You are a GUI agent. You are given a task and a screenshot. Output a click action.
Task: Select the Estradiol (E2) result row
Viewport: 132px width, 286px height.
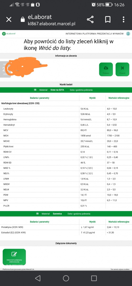[66, 233]
